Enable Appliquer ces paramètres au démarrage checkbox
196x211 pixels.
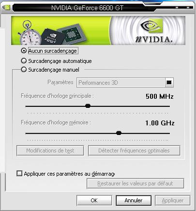pos(19,174)
